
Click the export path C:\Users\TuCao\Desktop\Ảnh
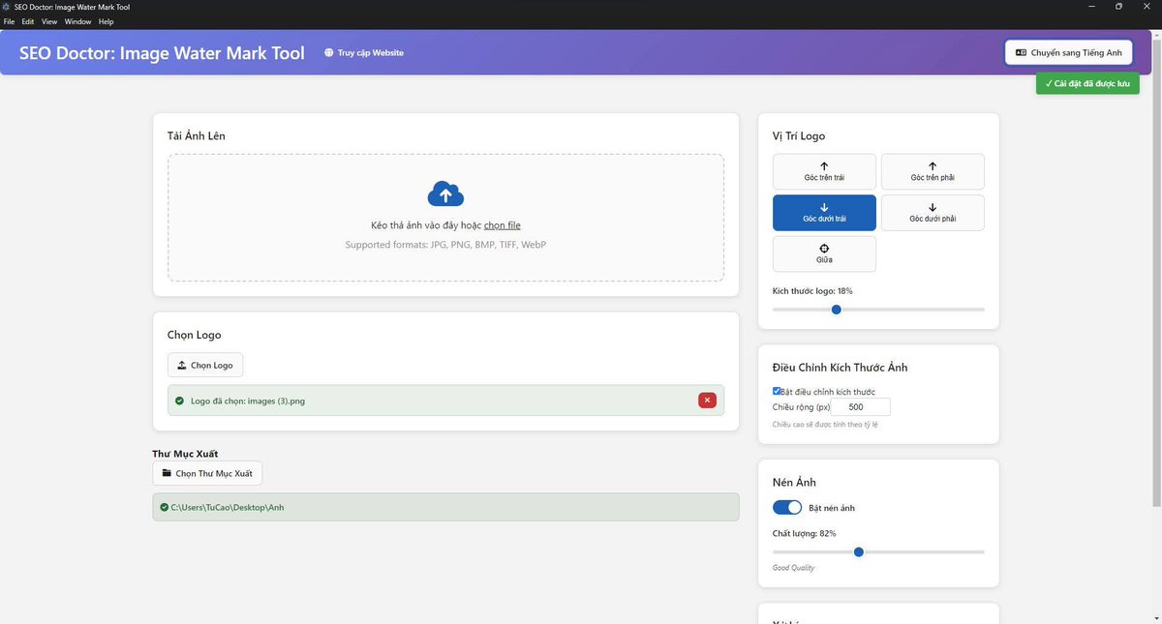[x=228, y=507]
